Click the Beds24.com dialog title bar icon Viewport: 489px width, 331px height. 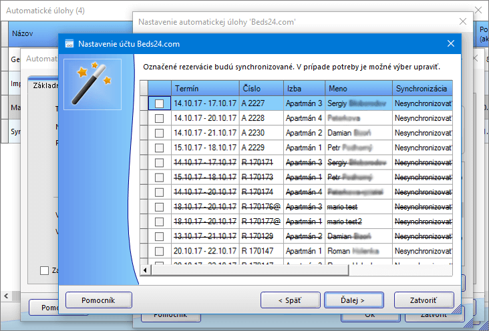[x=69, y=44]
